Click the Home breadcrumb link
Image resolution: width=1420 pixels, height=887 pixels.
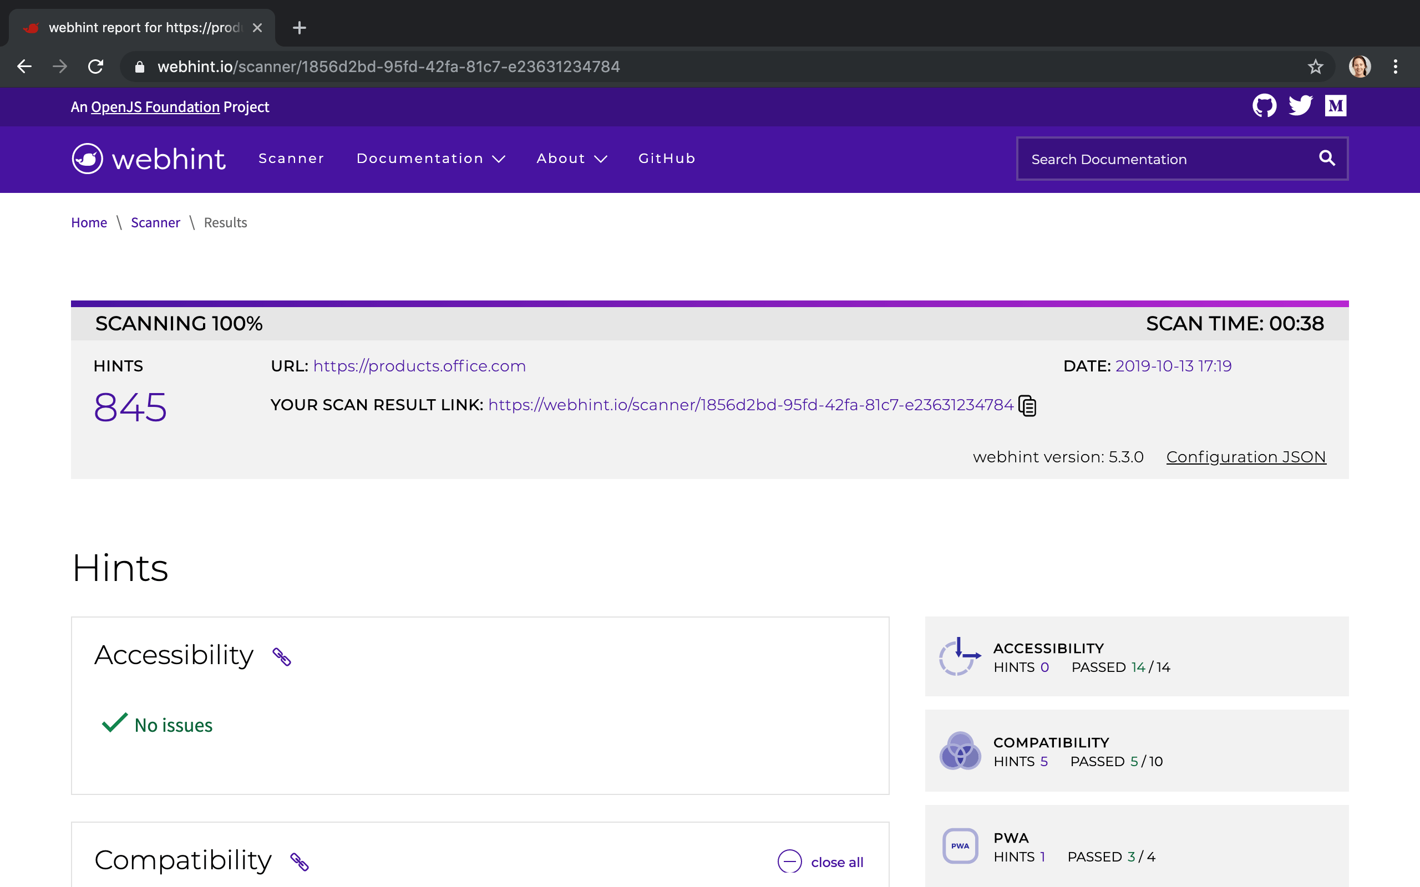pos(89,223)
